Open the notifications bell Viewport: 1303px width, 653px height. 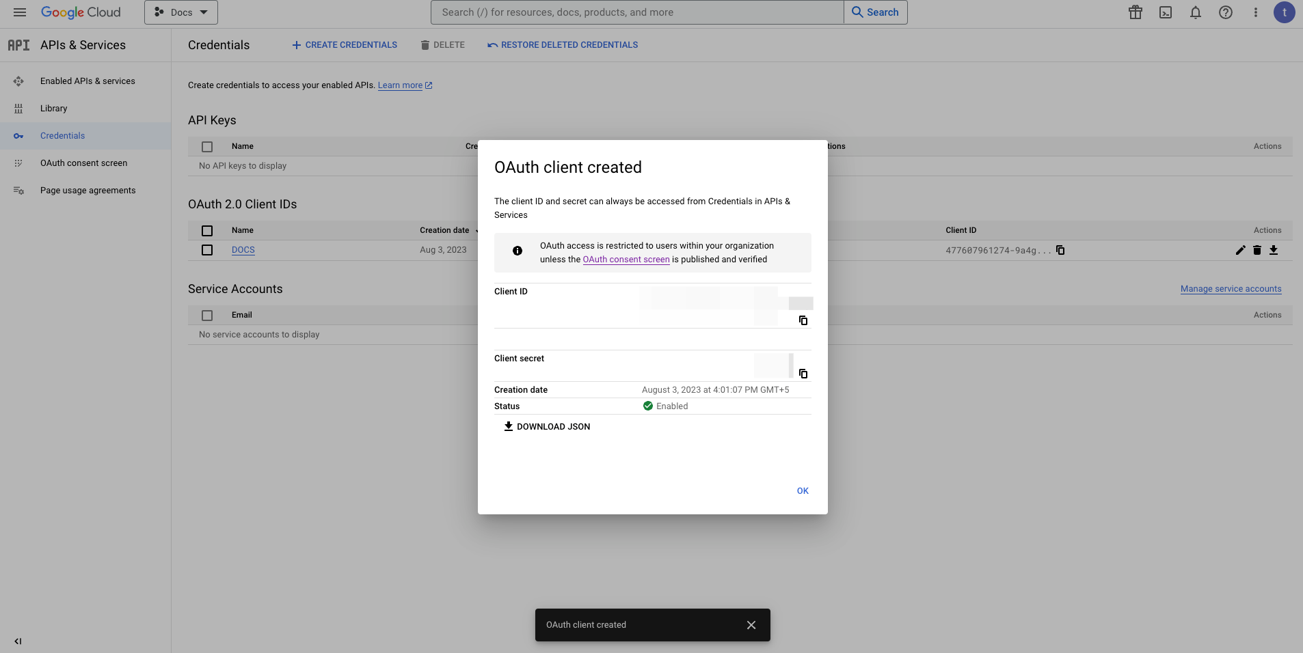pyautogui.click(x=1196, y=12)
